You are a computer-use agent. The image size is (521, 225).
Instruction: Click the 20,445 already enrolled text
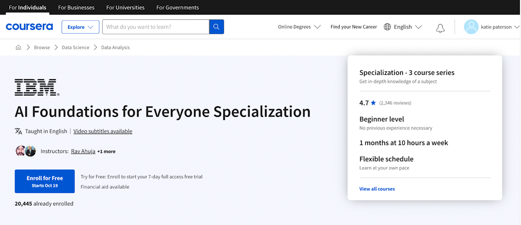point(44,204)
